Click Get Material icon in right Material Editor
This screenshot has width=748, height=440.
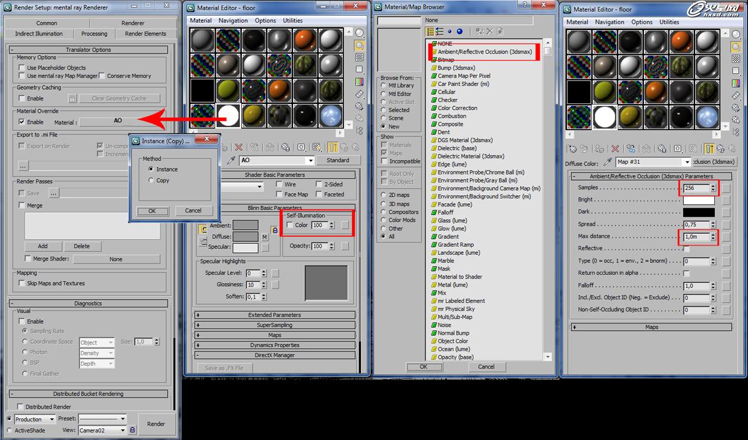pos(572,148)
